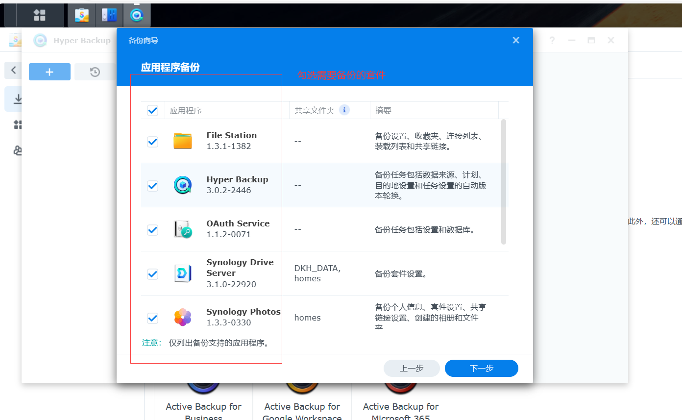
Task: Click the 上一步 (previous) button
Action: [x=412, y=368]
